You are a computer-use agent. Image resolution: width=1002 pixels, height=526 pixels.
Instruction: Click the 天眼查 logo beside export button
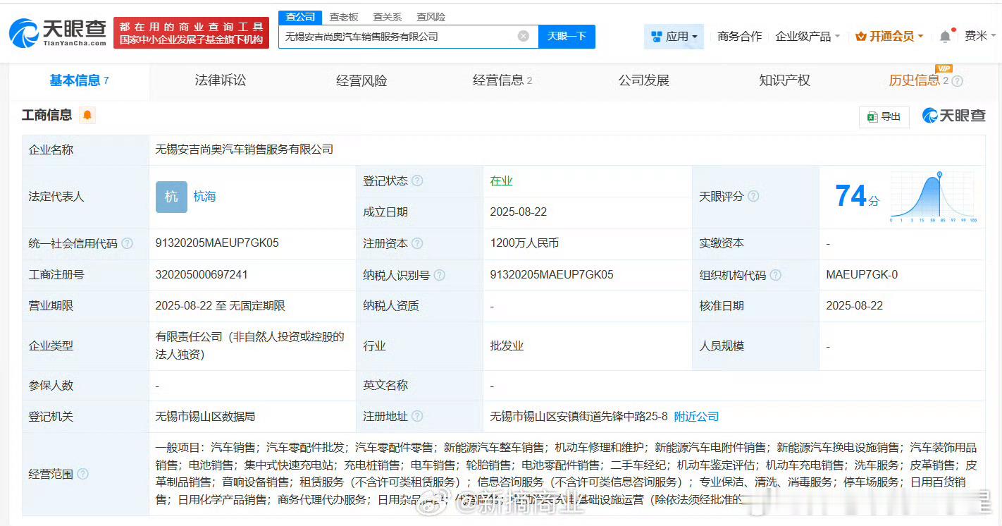click(x=953, y=116)
